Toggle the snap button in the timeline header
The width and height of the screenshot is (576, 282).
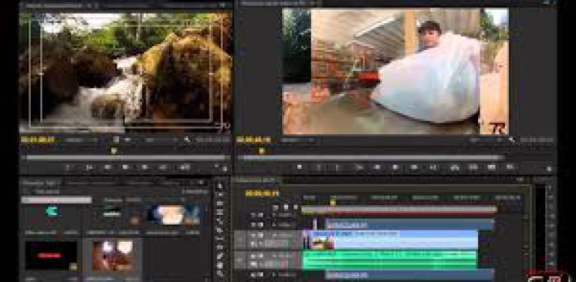tap(275, 207)
